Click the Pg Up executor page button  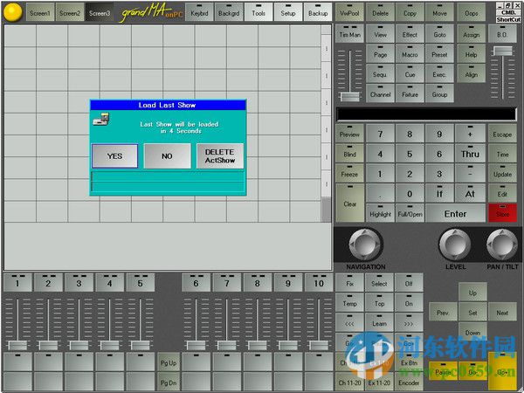(x=169, y=362)
